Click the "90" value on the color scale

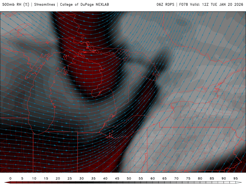click(x=224, y=178)
